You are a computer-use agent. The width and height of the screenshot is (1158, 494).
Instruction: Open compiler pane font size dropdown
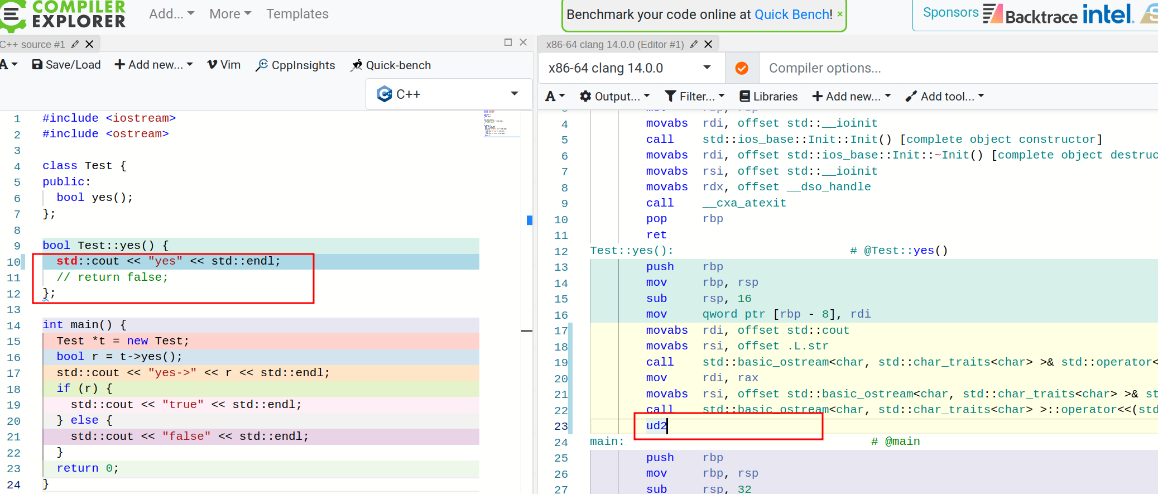[555, 97]
